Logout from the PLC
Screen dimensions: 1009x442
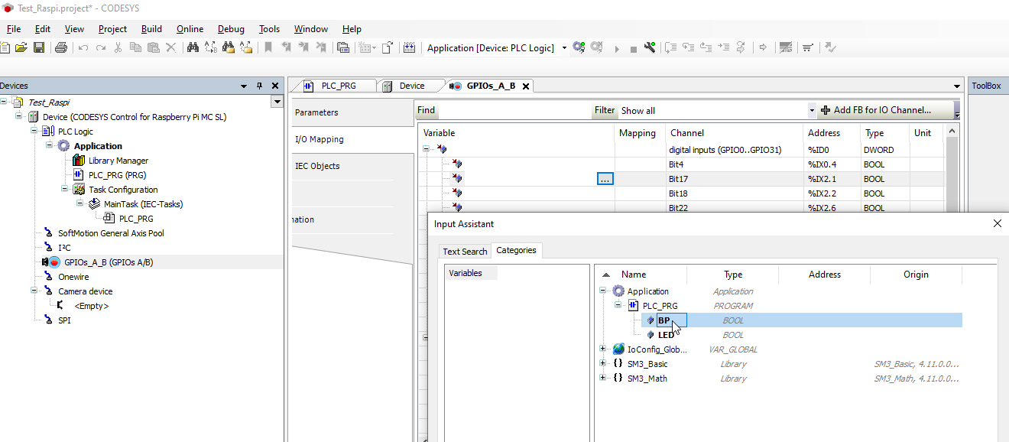pyautogui.click(x=596, y=47)
